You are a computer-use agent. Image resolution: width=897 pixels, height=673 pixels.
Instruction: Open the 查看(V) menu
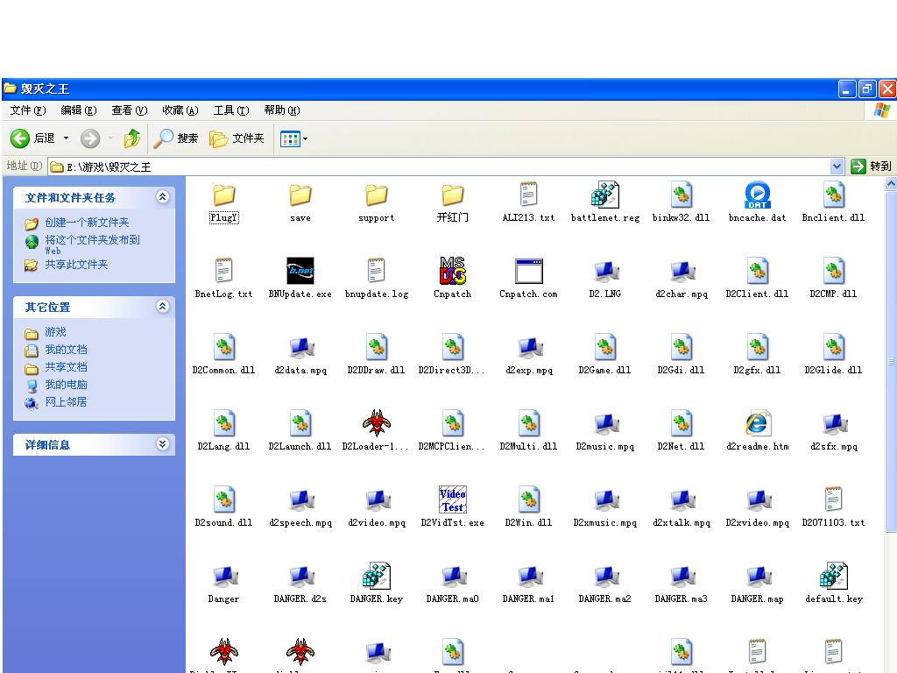tap(129, 110)
